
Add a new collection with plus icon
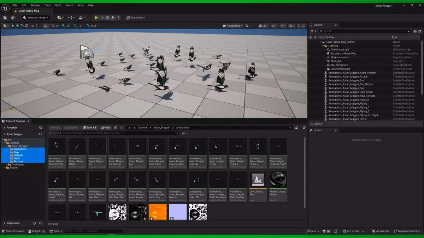(34, 223)
